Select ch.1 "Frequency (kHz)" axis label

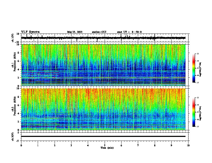[x=15, y=62]
